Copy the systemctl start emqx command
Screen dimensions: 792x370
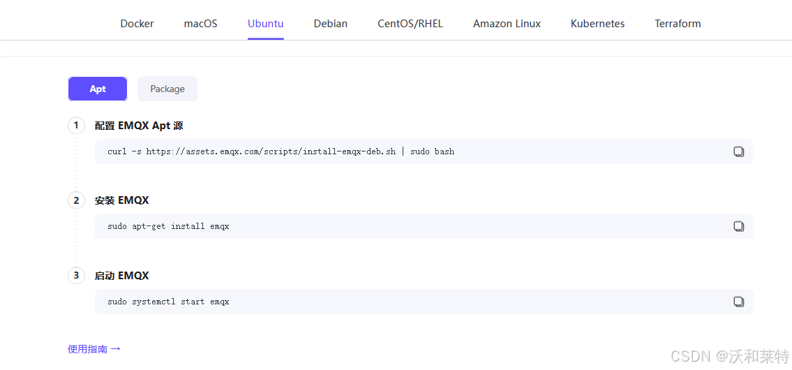(738, 302)
